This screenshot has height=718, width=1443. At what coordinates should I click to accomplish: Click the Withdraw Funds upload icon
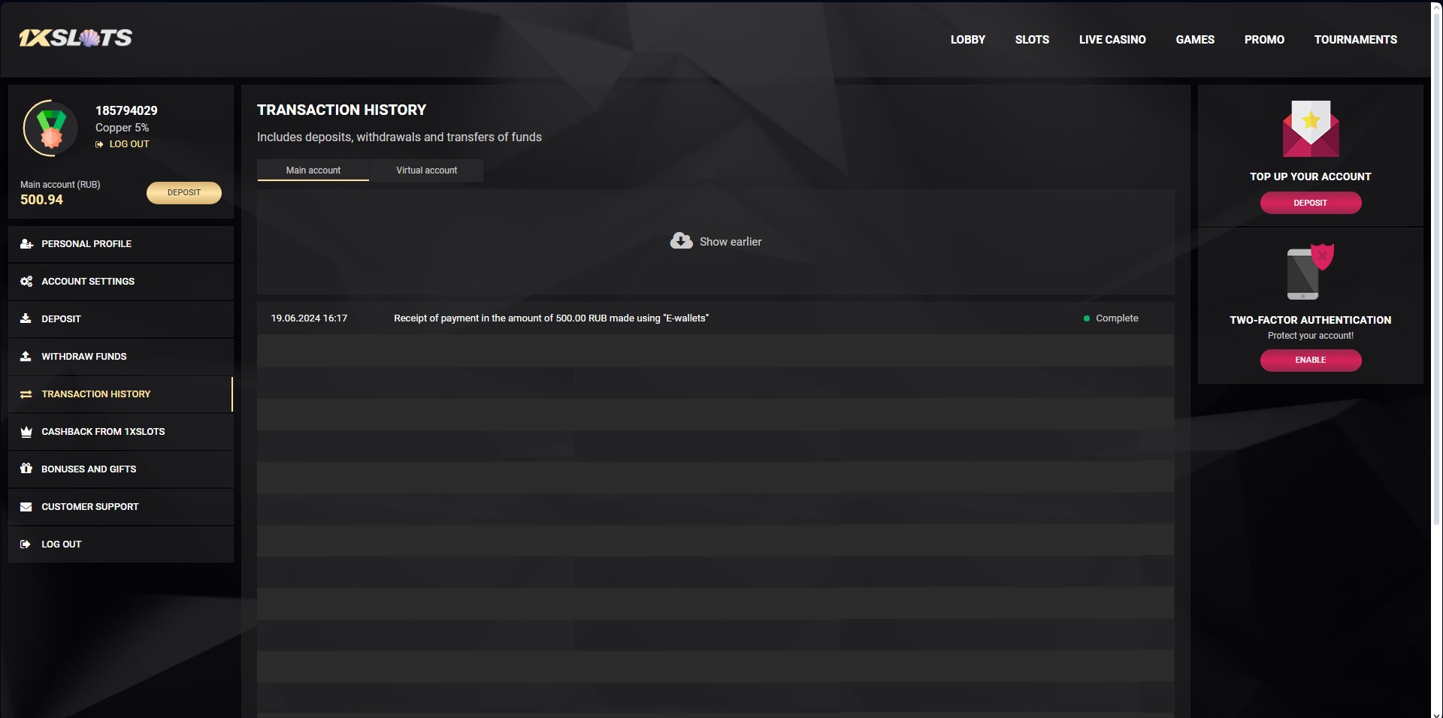click(26, 357)
